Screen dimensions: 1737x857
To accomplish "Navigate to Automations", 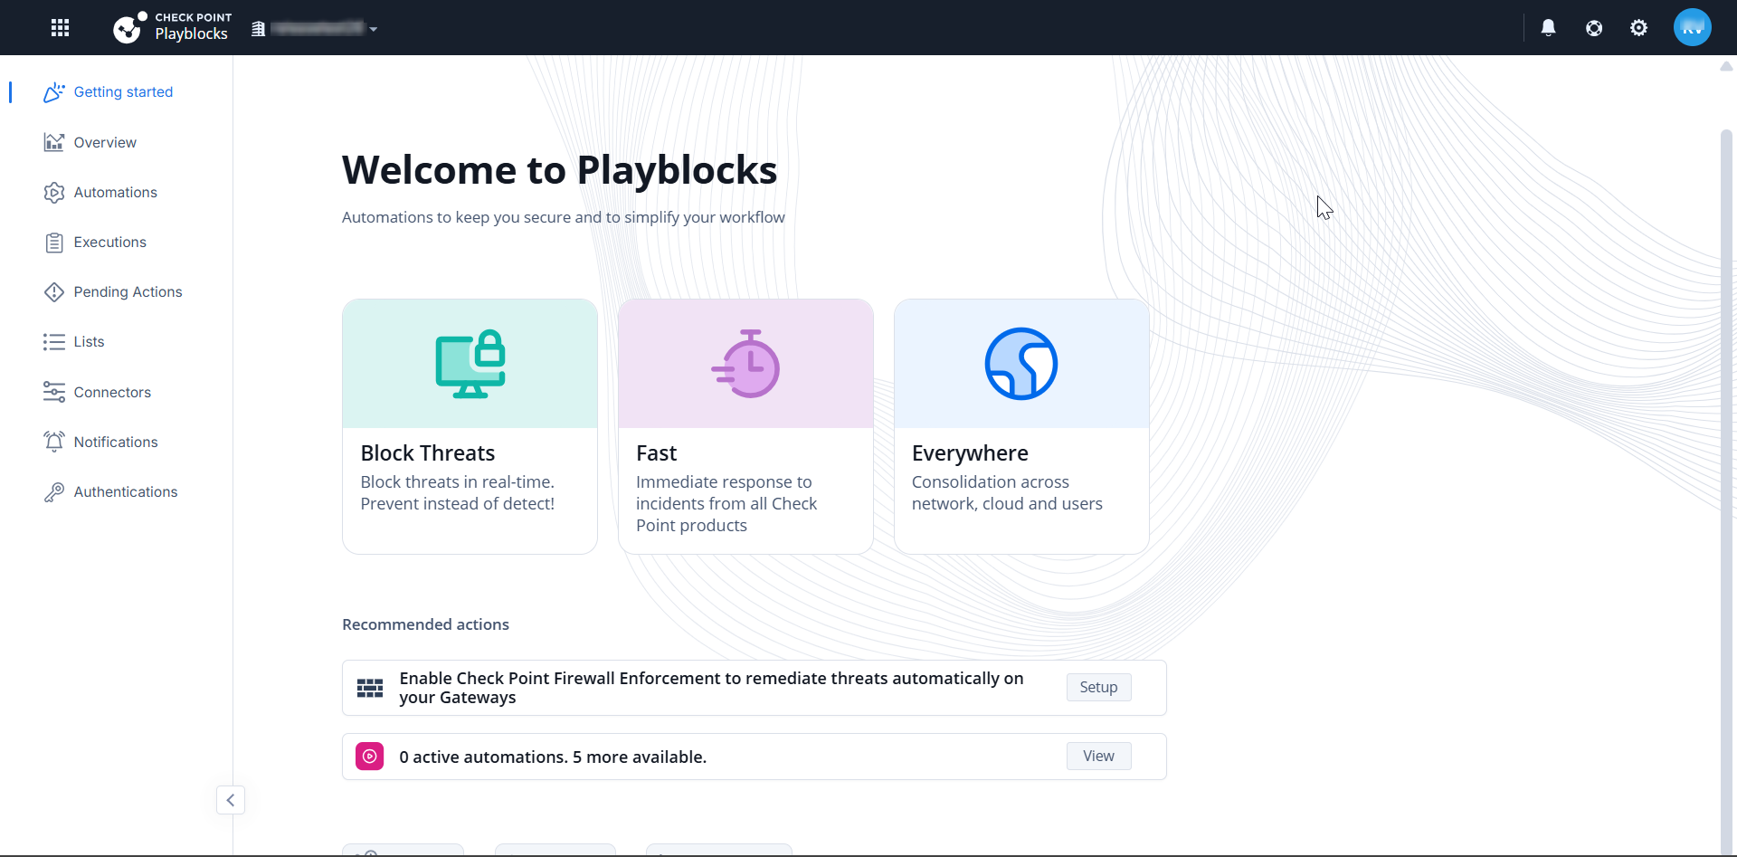I will click(x=116, y=193).
